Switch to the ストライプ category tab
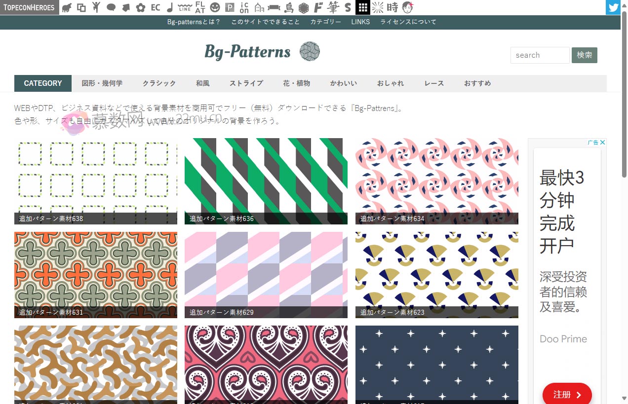628x404 pixels. click(246, 83)
